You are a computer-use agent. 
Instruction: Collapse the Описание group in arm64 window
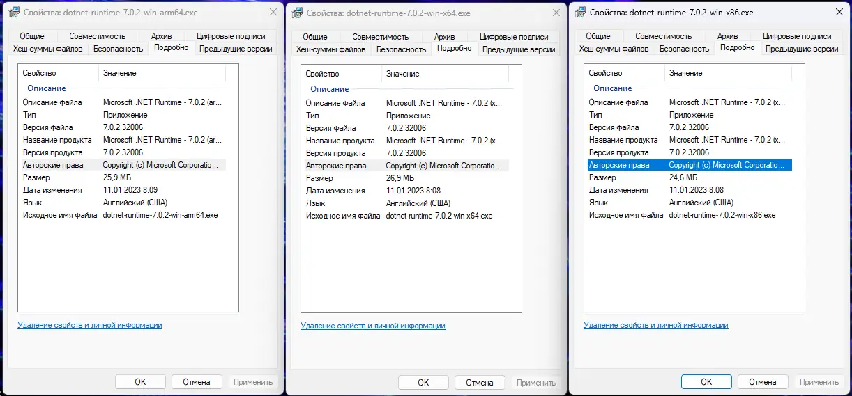point(46,88)
